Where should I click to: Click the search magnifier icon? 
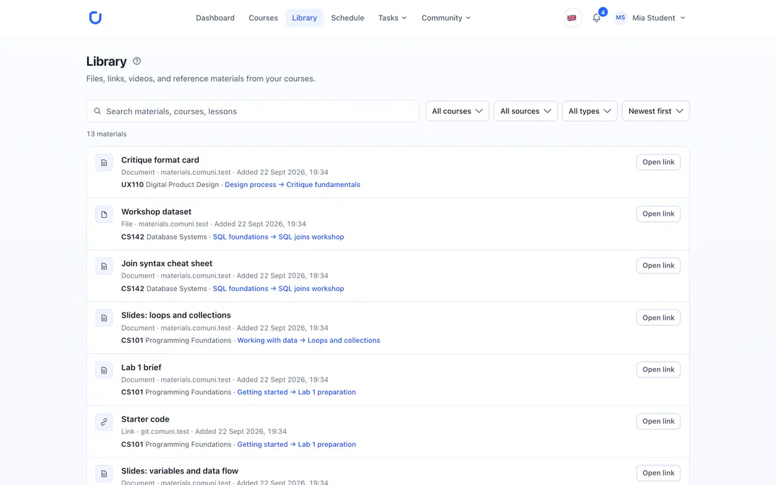97,112
